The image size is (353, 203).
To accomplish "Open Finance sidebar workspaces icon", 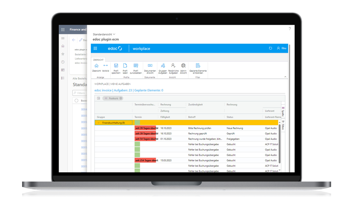I will click(63, 70).
